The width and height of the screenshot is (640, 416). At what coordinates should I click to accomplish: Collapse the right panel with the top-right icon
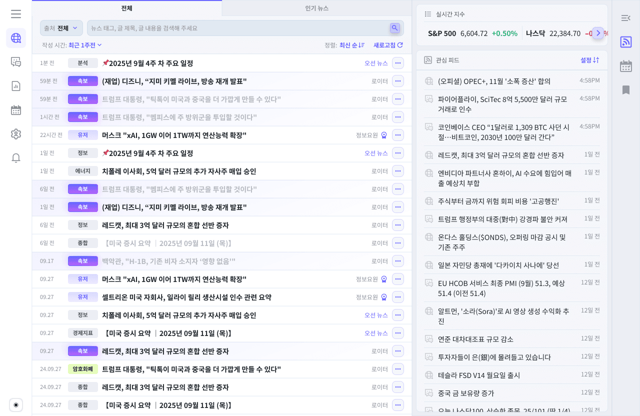tap(626, 18)
